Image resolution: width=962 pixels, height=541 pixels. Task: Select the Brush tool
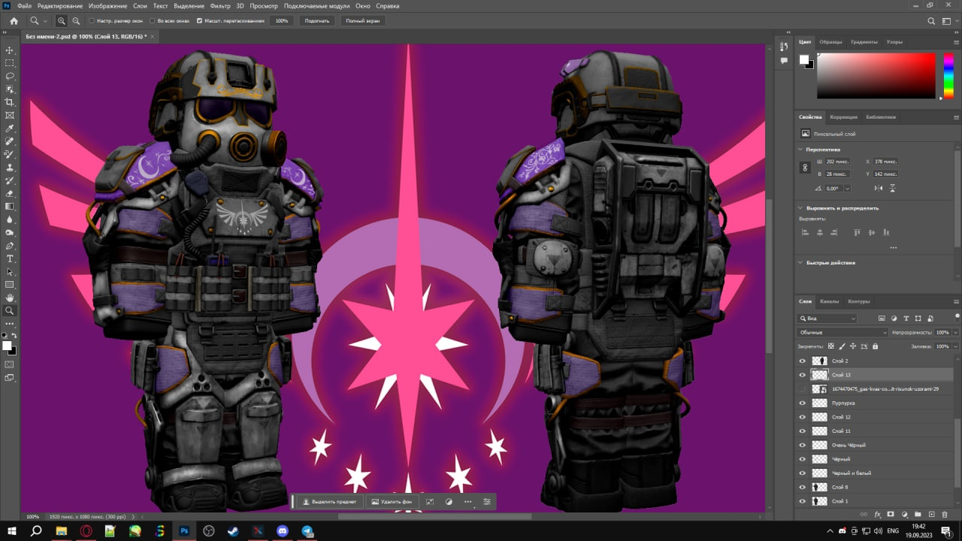tap(10, 155)
